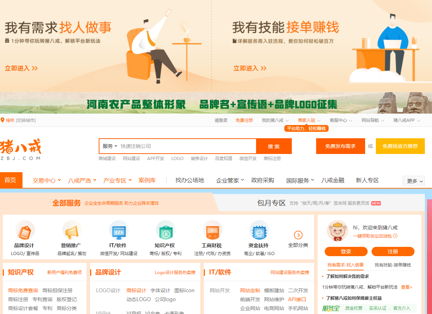432x314 pixels.
Task: Click the 免费发布需求 button
Action: pos(340,146)
